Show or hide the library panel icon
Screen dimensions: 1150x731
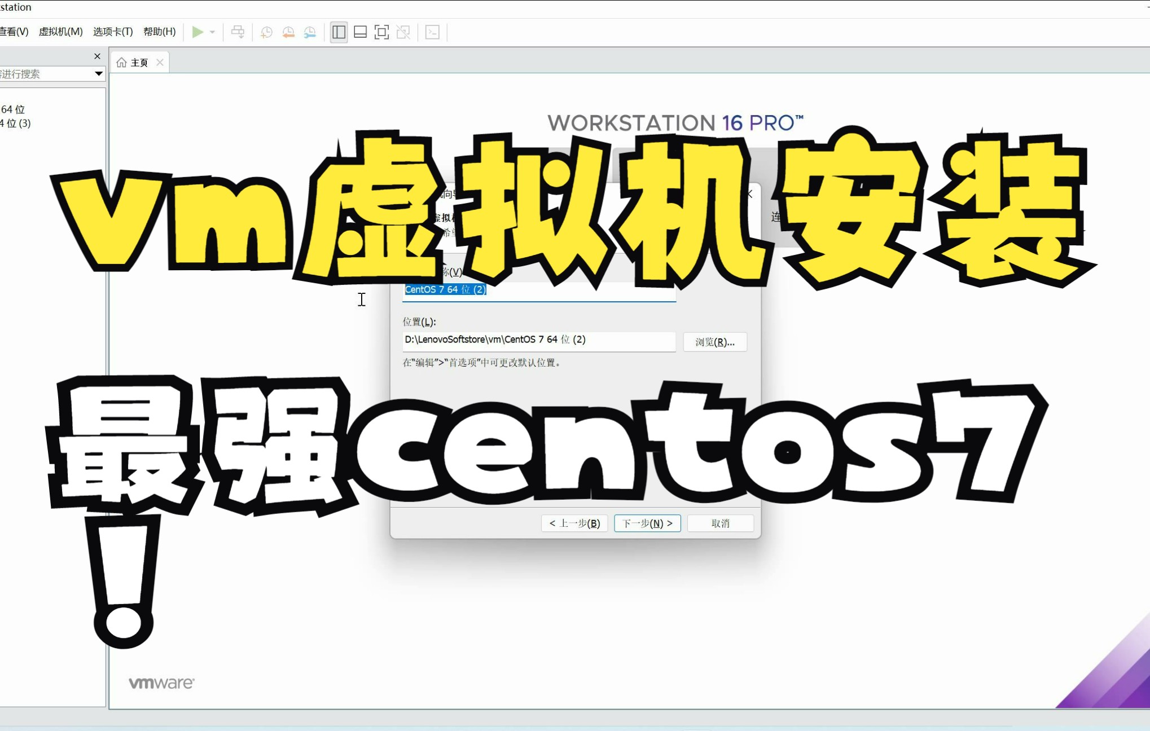(x=338, y=32)
